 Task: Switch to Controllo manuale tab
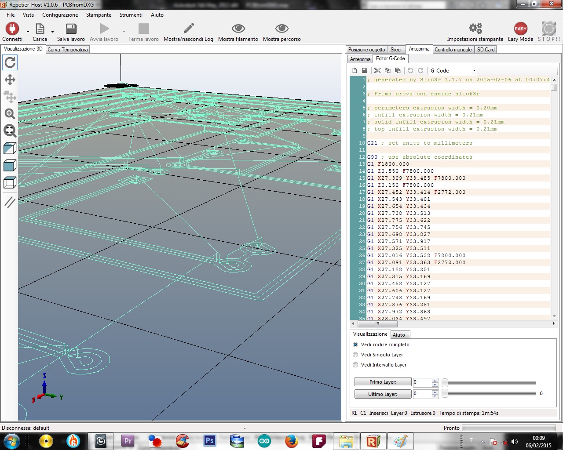tap(453, 50)
